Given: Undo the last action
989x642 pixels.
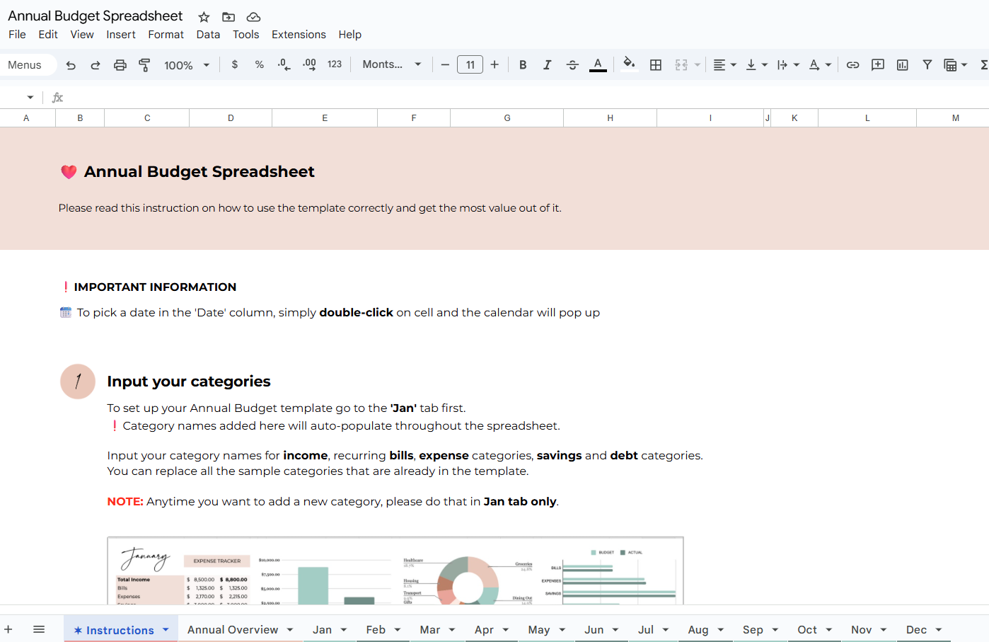Looking at the screenshot, I should [71, 65].
